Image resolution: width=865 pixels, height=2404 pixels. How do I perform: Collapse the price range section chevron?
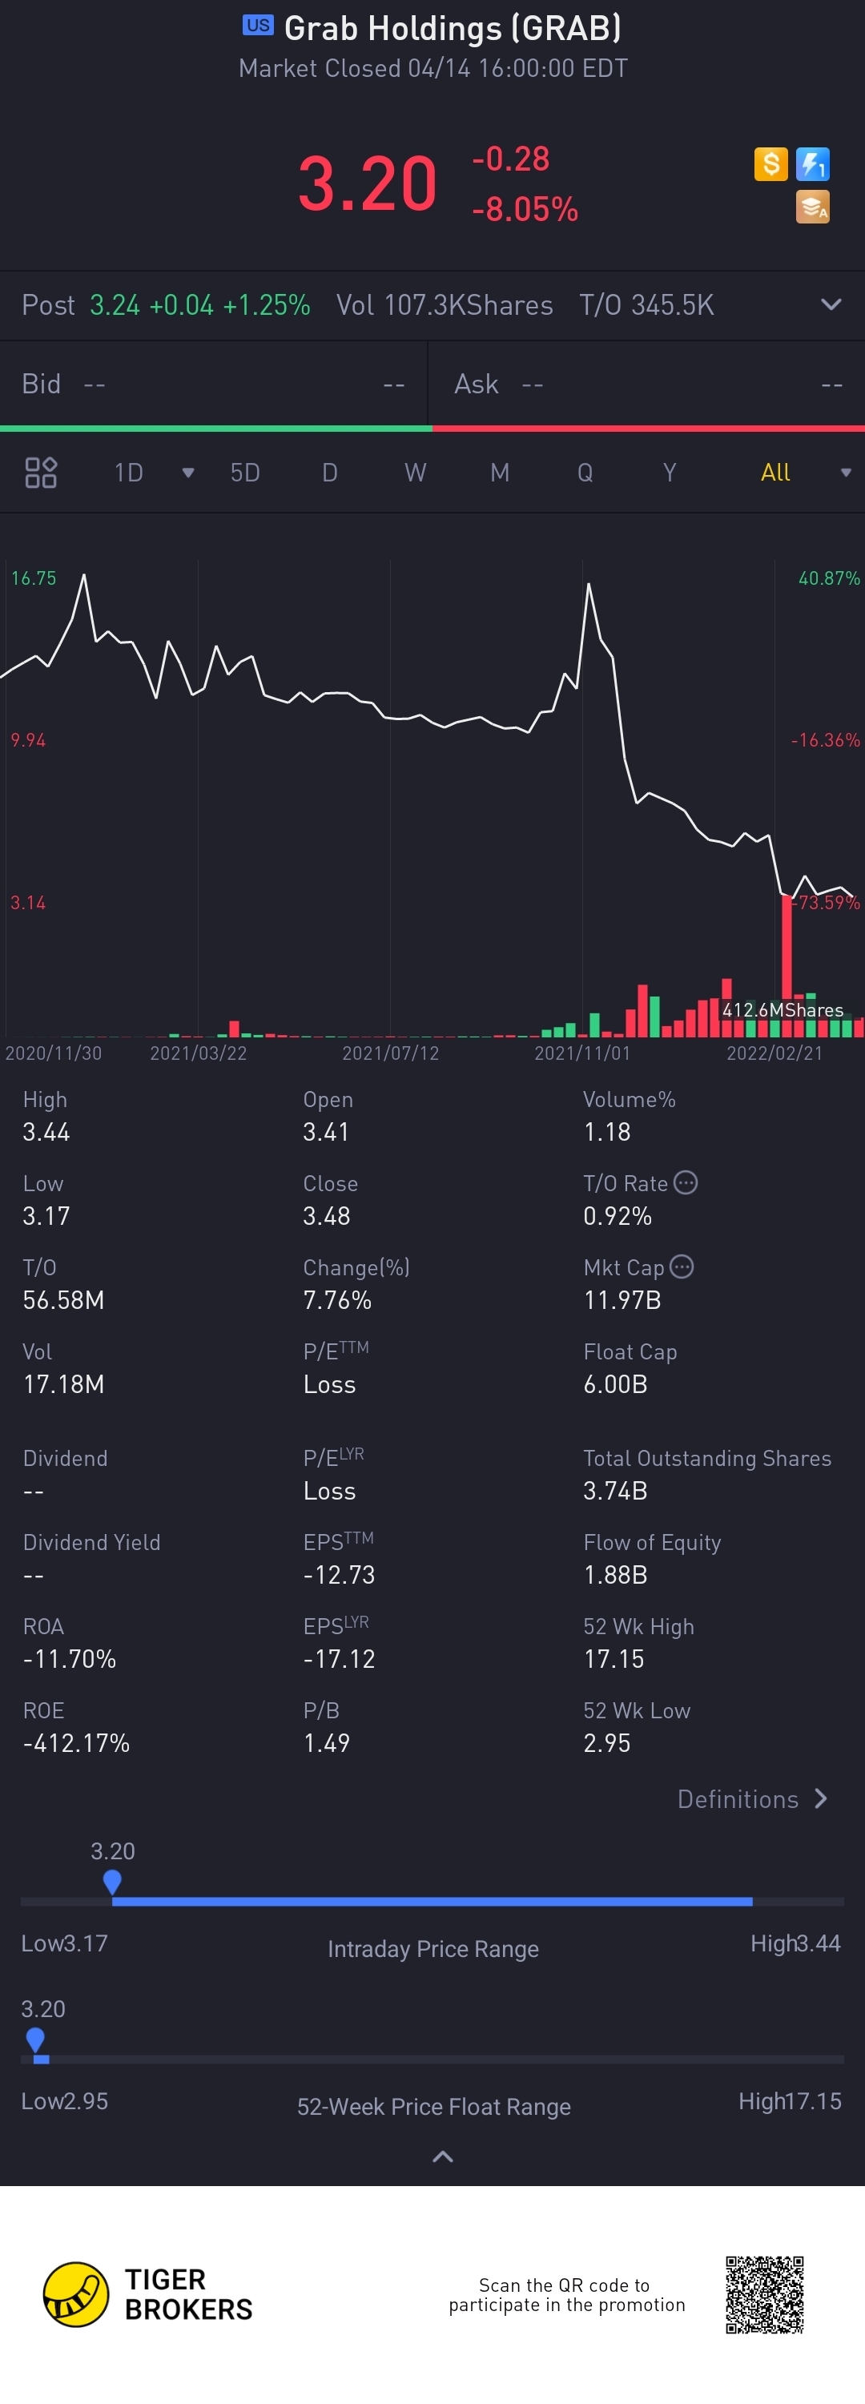point(443,2156)
